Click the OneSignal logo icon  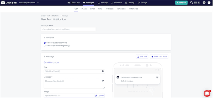point(3,3)
